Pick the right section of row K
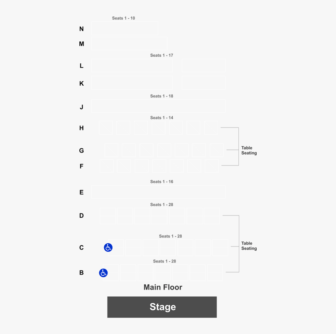 pos(204,83)
